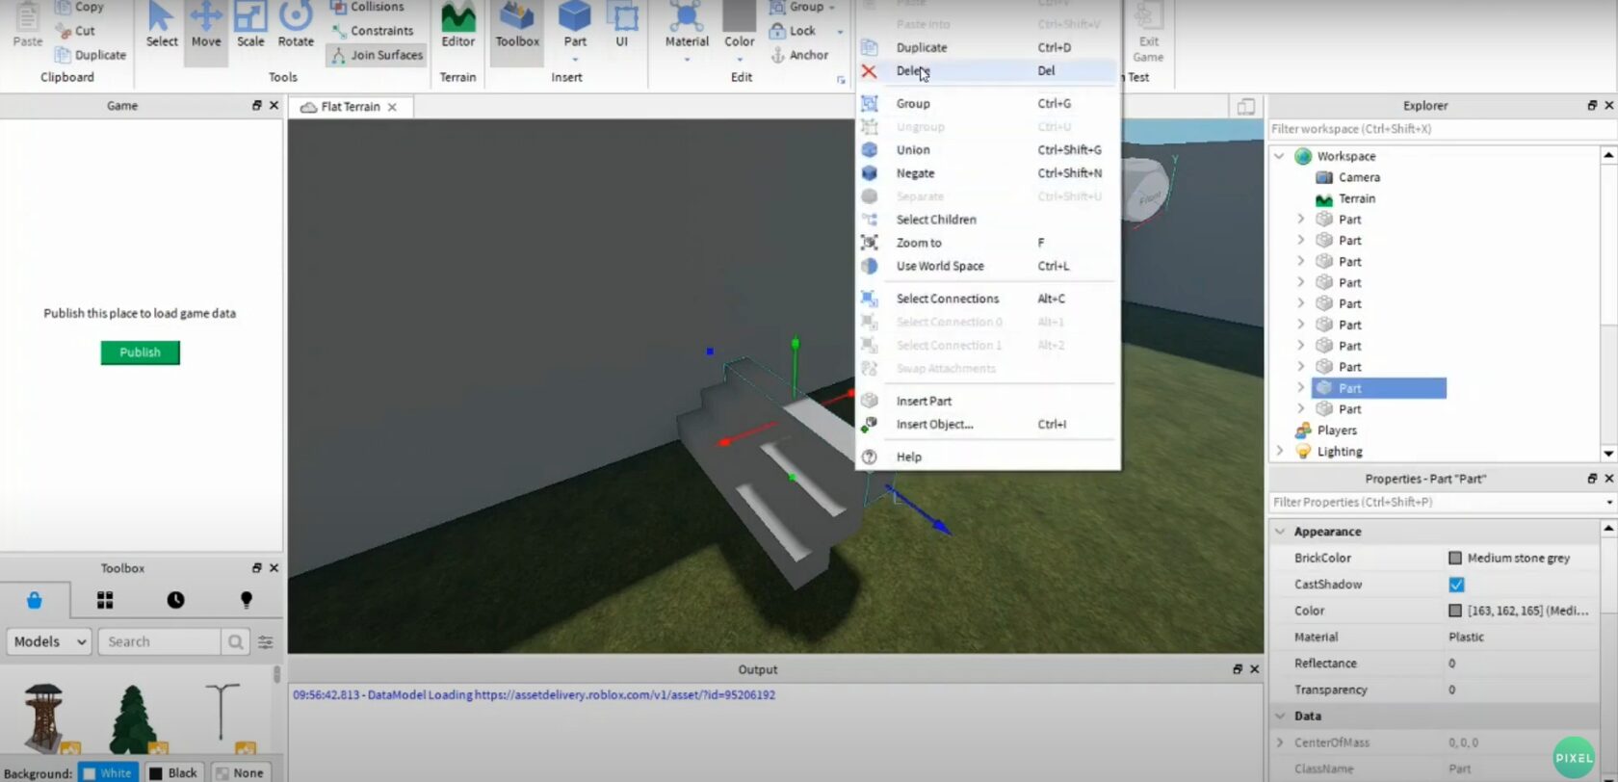Open Toolbox Inventory grid tab

[105, 600]
